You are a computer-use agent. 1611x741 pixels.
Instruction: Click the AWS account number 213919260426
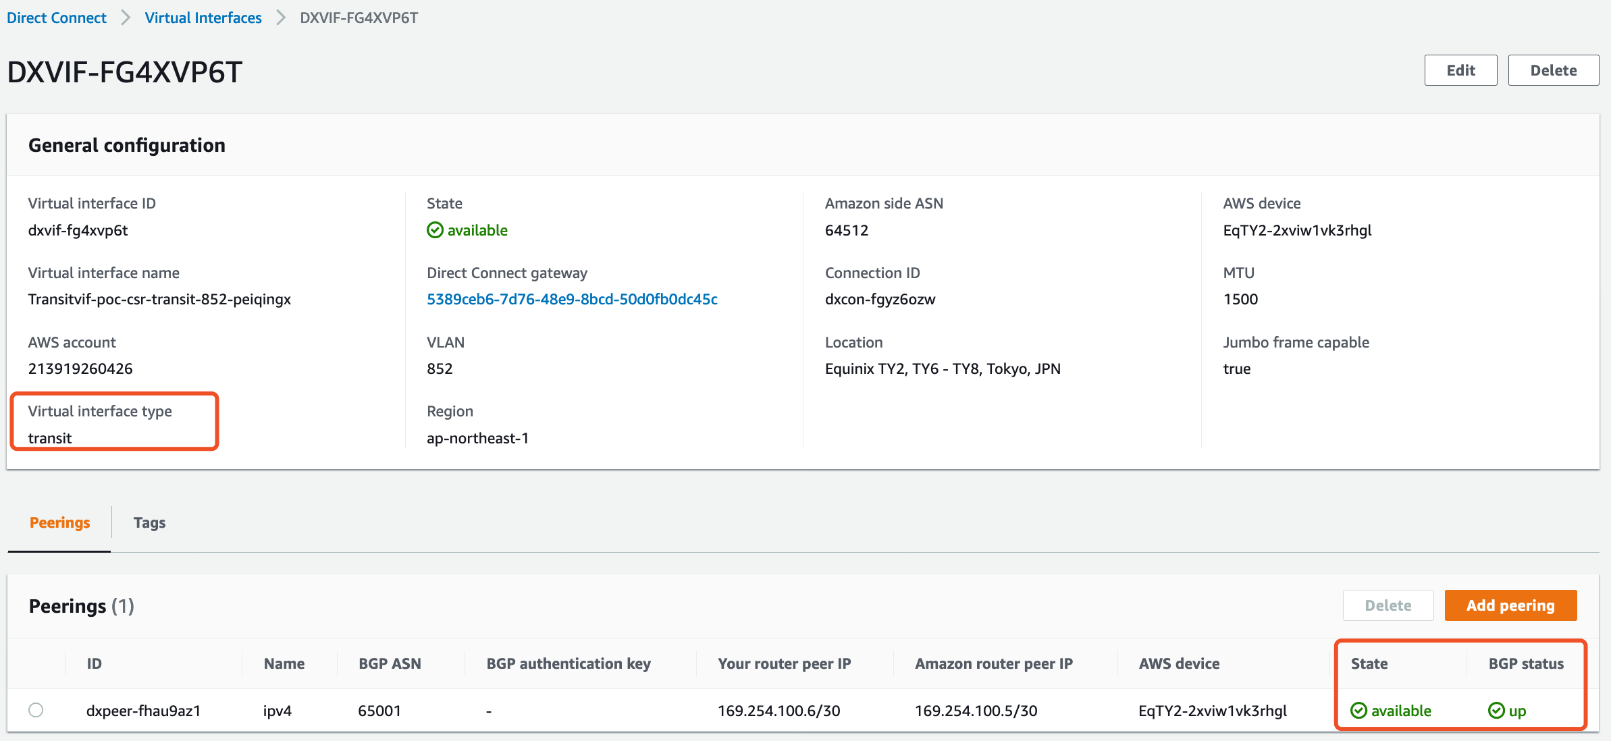(x=80, y=368)
